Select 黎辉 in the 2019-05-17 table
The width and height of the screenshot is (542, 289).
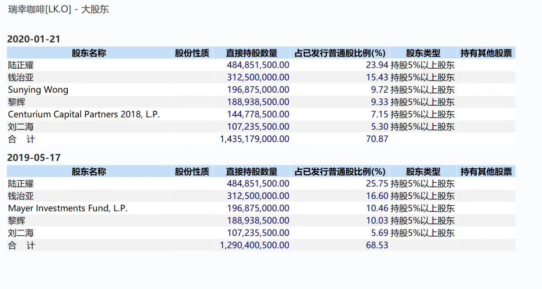coord(17,221)
